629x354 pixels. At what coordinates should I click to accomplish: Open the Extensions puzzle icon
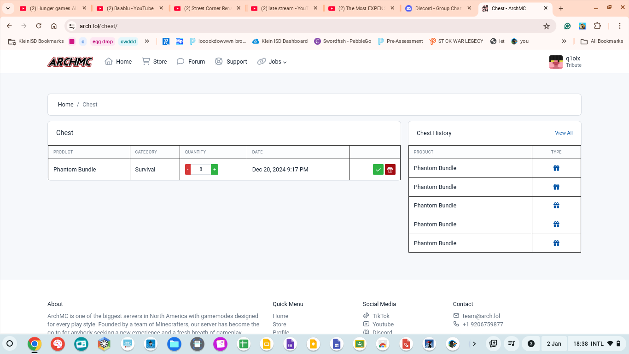pyautogui.click(x=597, y=26)
